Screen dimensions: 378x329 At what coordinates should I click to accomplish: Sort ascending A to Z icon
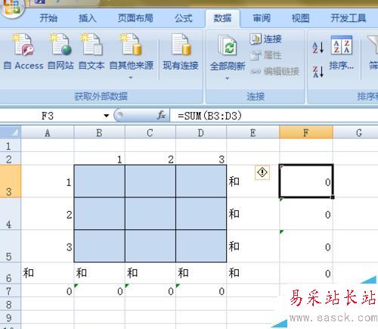tap(318, 48)
